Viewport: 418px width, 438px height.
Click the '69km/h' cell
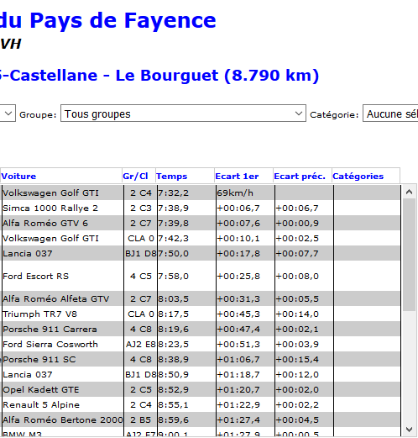pos(245,193)
